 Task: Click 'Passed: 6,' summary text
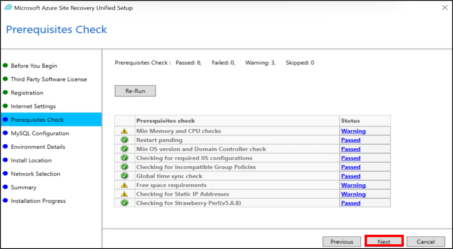[x=189, y=63]
